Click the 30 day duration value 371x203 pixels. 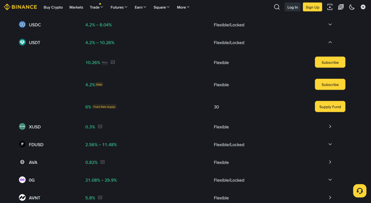coord(216,107)
